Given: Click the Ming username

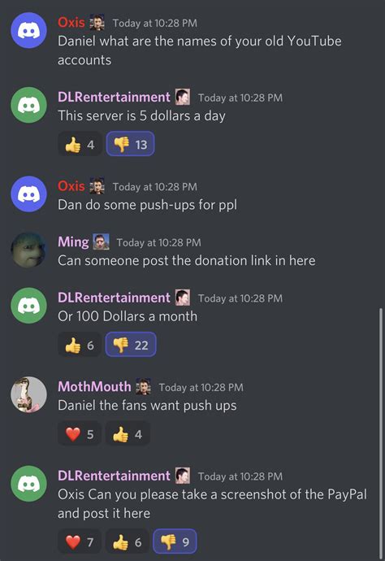Looking at the screenshot, I should pyautogui.click(x=73, y=242).
